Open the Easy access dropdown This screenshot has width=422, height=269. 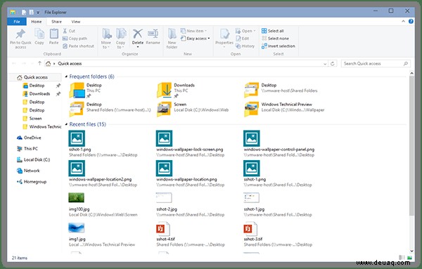click(195, 39)
